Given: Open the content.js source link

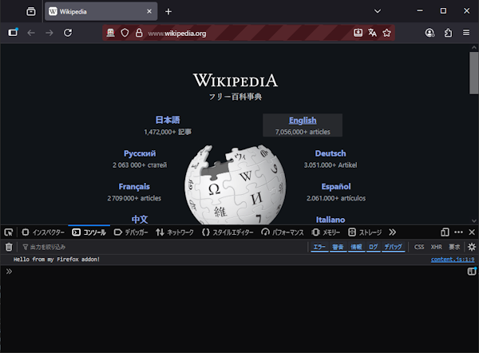Looking at the screenshot, I should tap(453, 260).
